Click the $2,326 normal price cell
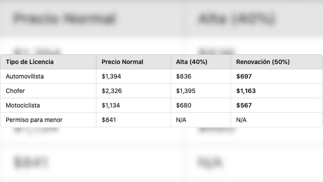This screenshot has height=182, width=323. click(112, 91)
